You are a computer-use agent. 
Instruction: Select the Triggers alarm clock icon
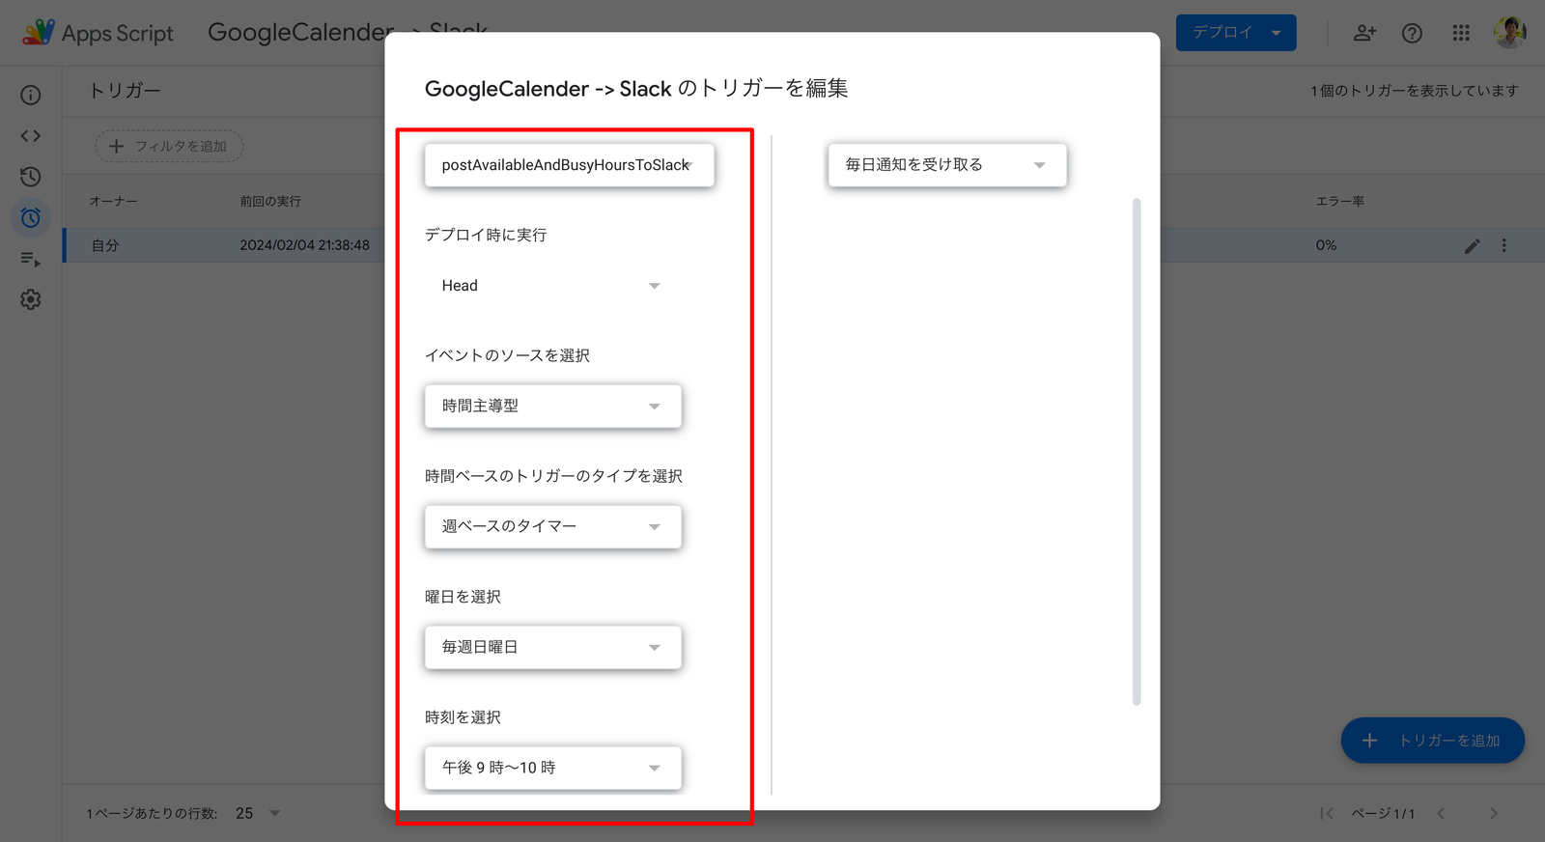[x=31, y=217]
